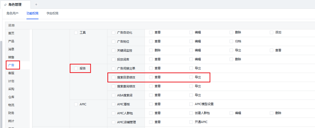
Task: Select 仓库 from the left menu
Action: click(x=11, y=97)
